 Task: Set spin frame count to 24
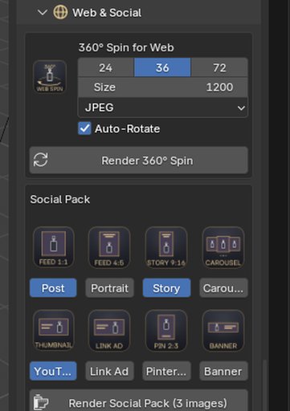pyautogui.click(x=106, y=67)
